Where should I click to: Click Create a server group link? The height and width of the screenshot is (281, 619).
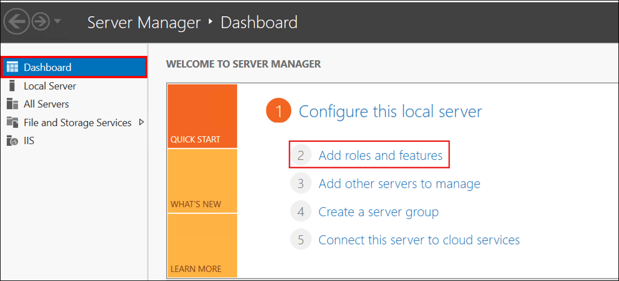point(379,212)
